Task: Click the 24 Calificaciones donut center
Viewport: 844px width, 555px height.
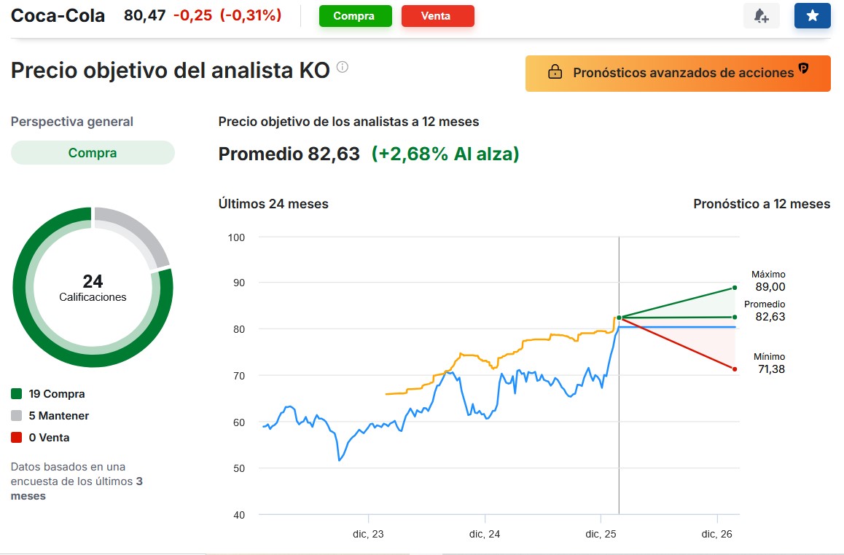Action: click(x=93, y=288)
